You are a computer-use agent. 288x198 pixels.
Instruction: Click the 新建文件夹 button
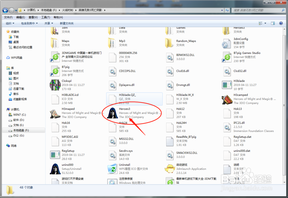(67, 23)
